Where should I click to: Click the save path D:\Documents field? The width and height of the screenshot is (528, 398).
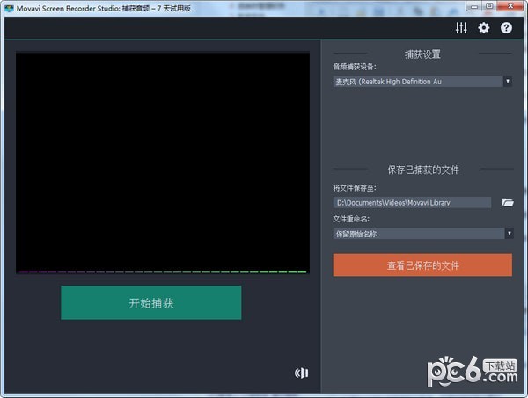tap(412, 202)
